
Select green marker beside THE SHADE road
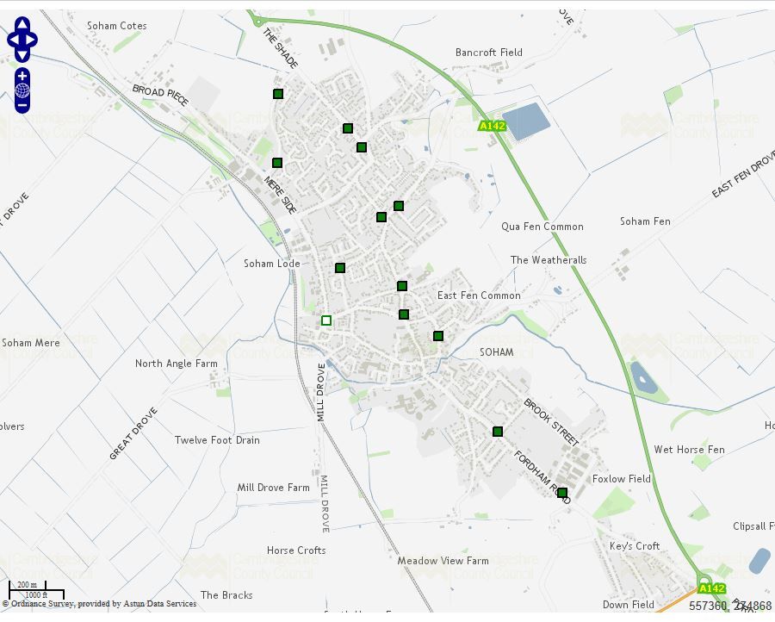278,93
